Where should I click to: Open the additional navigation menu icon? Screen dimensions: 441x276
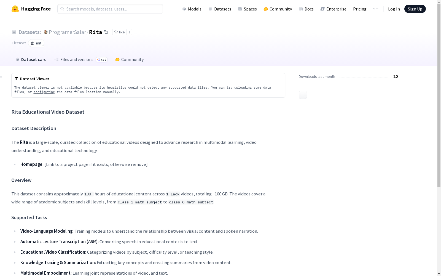point(376,9)
